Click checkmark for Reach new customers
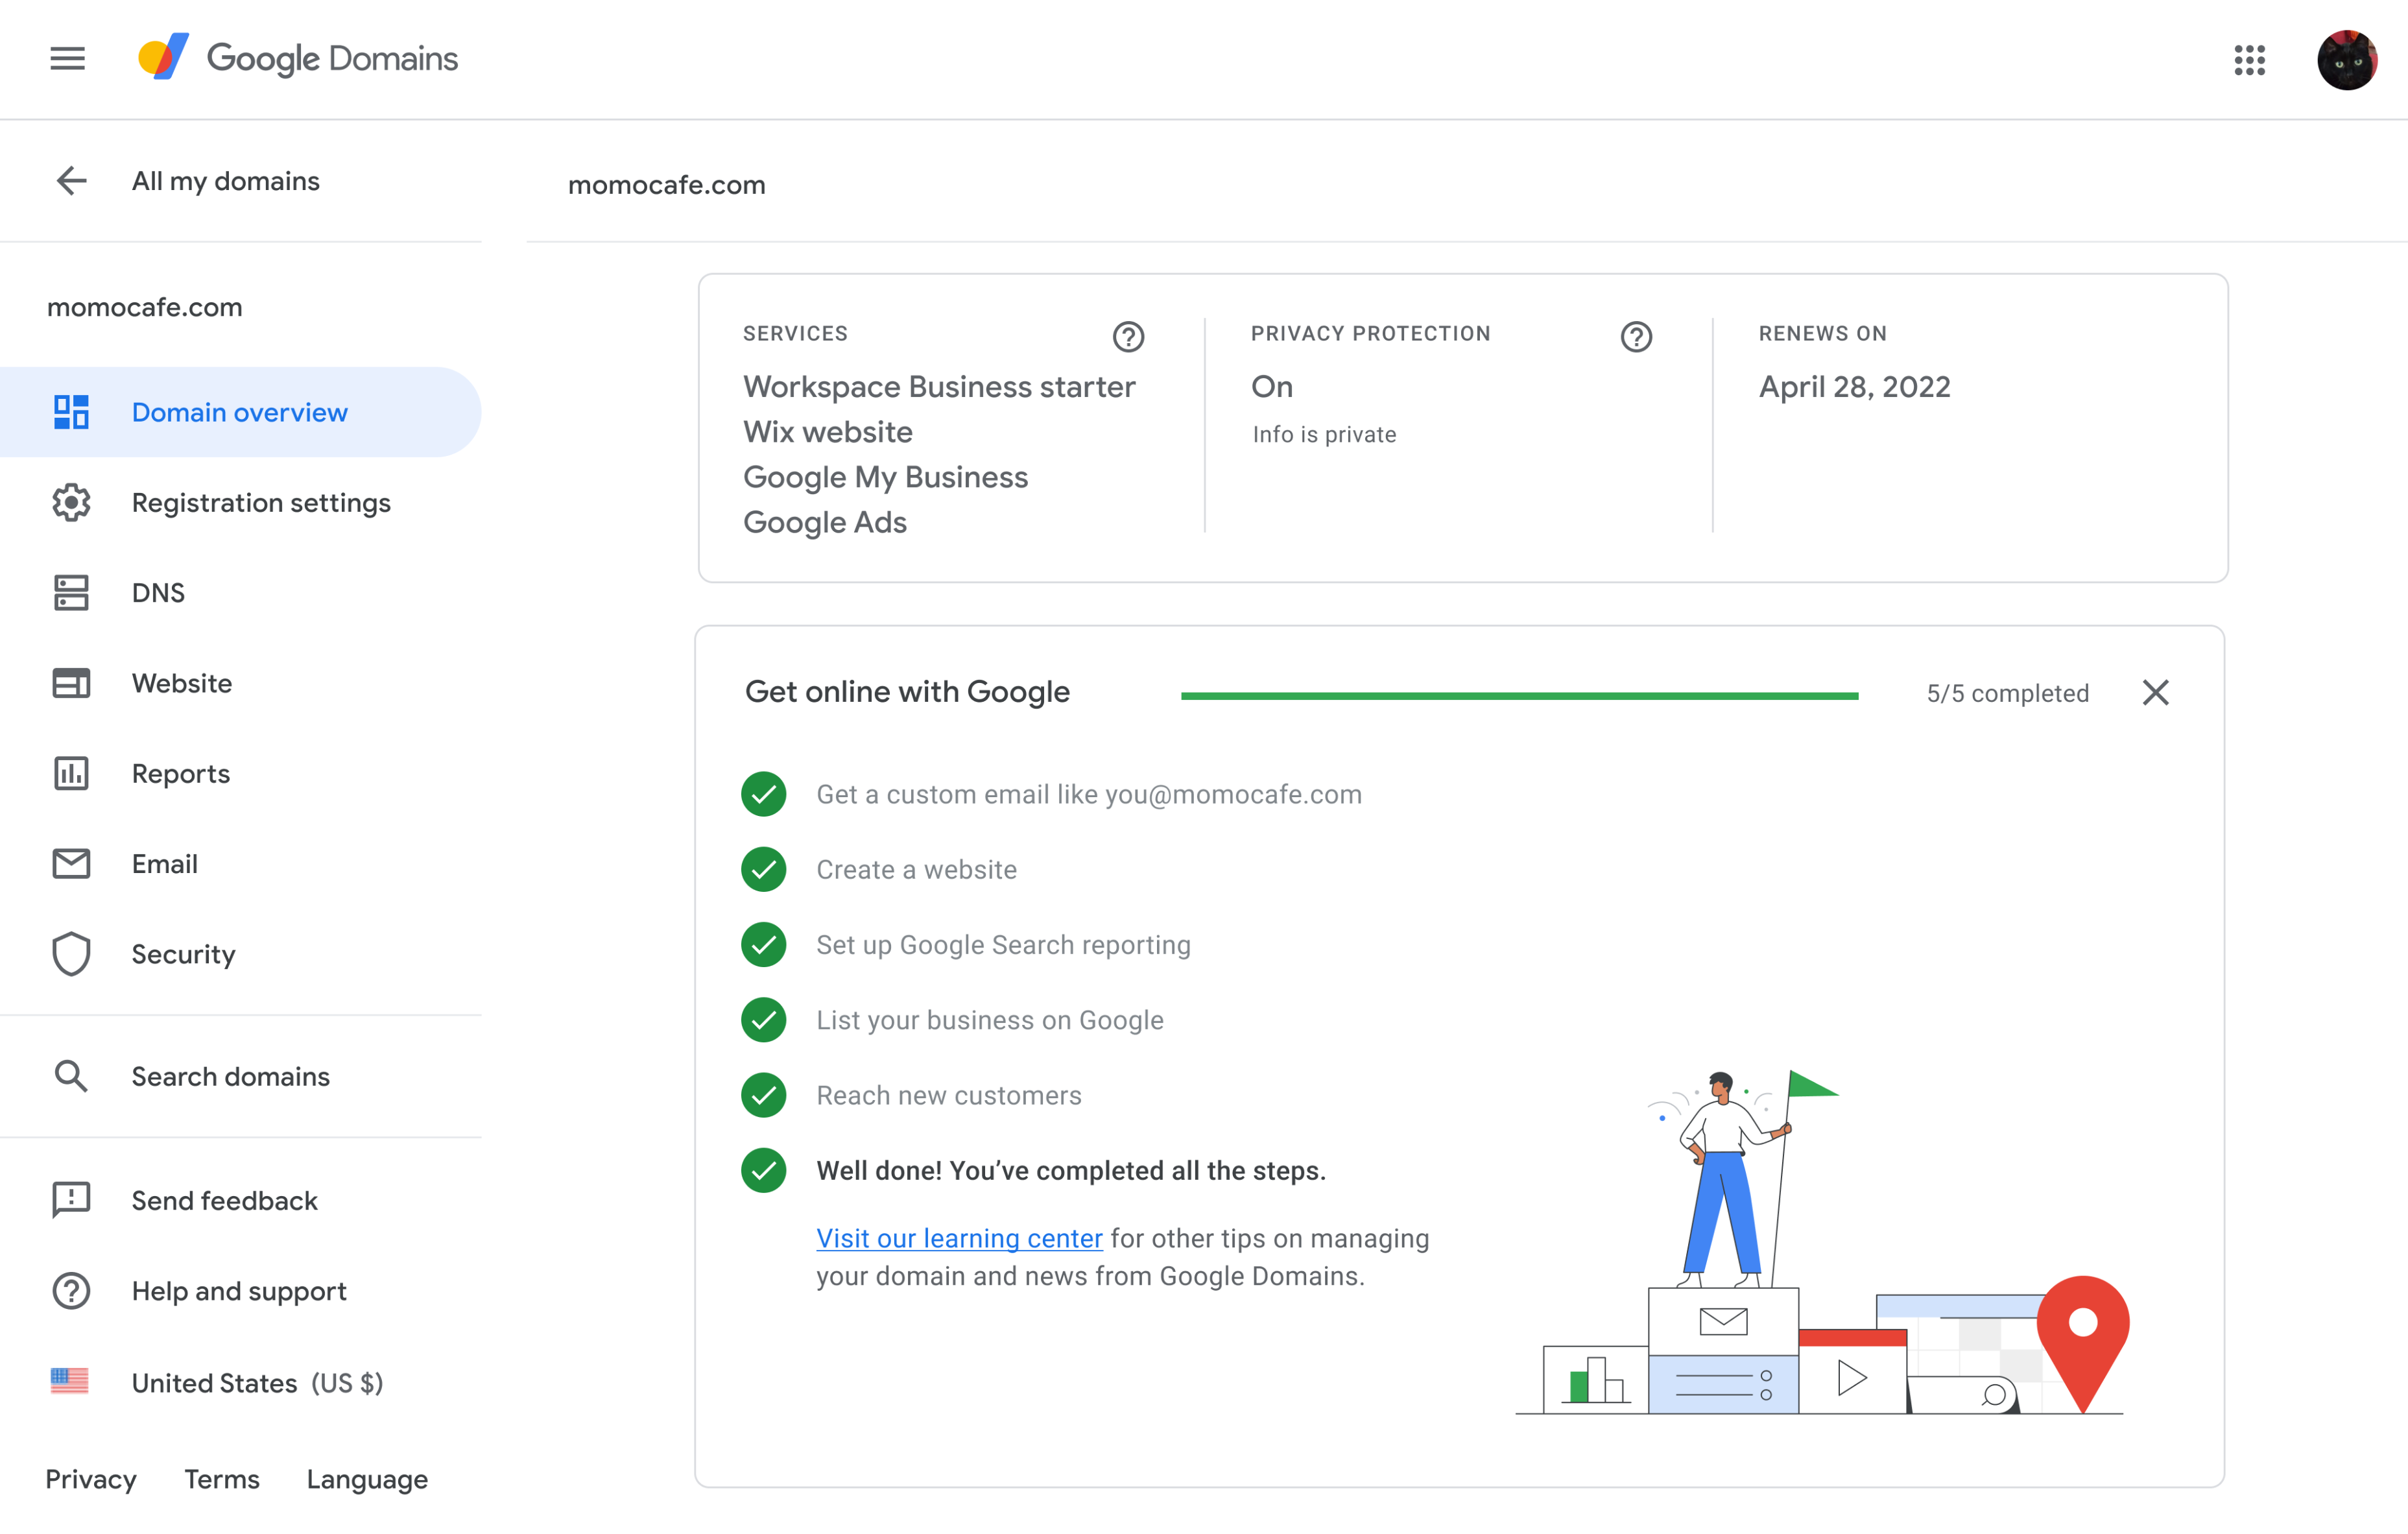This screenshot has width=2408, height=1534. [763, 1095]
